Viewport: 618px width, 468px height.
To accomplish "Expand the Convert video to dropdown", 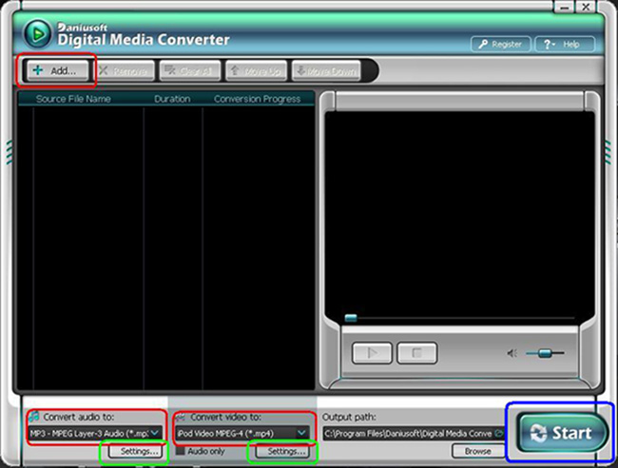I will pyautogui.click(x=301, y=433).
